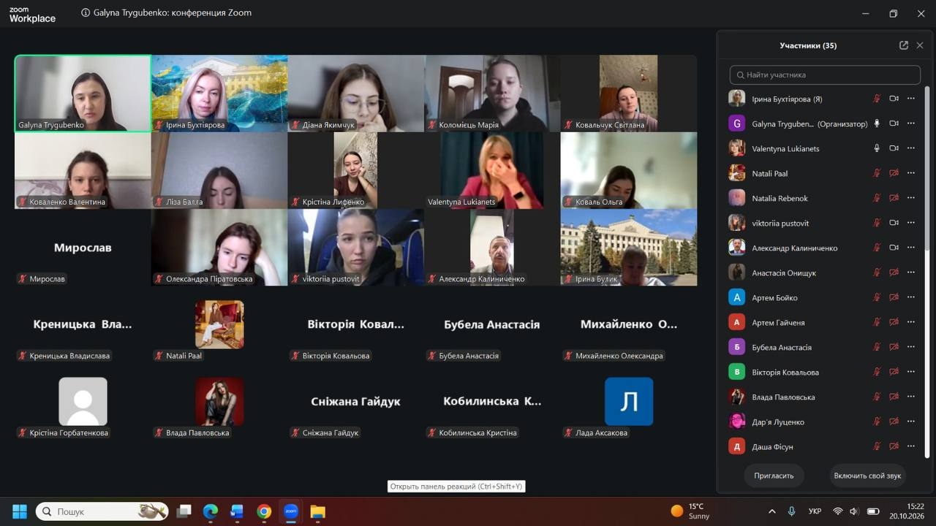
Task: Open Microsoft Edge from the taskbar
Action: 211,511
